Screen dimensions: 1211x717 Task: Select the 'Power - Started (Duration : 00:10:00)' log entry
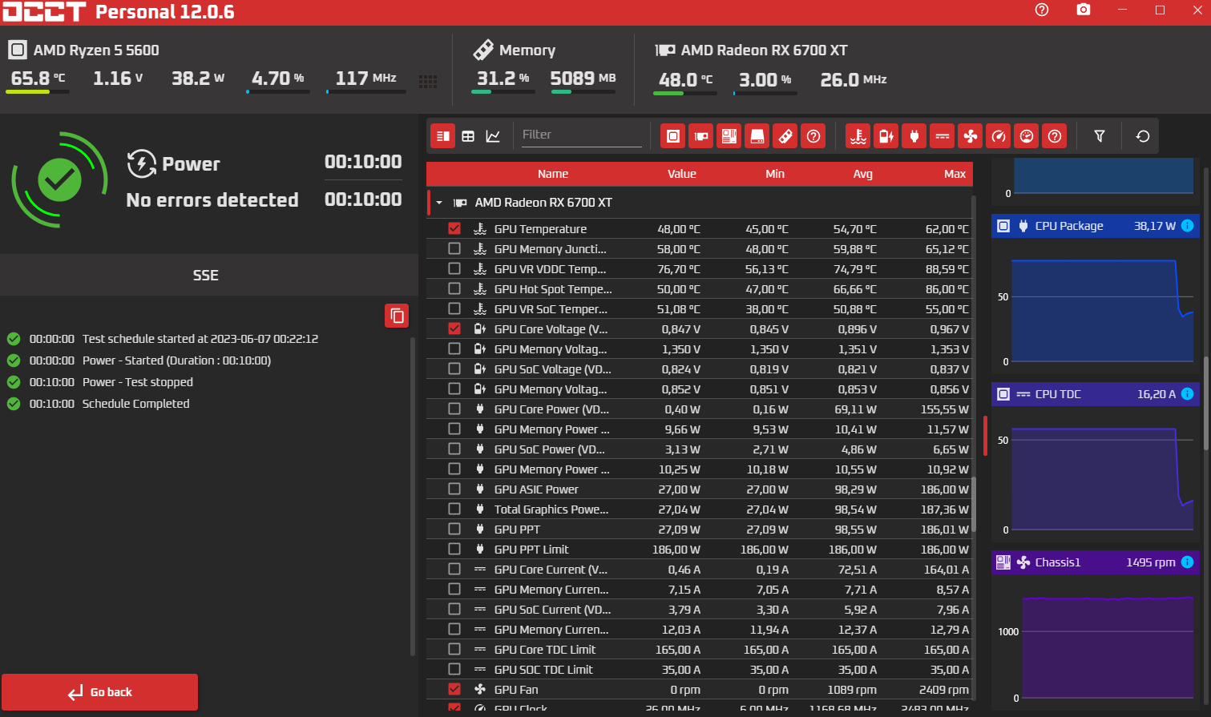(176, 361)
